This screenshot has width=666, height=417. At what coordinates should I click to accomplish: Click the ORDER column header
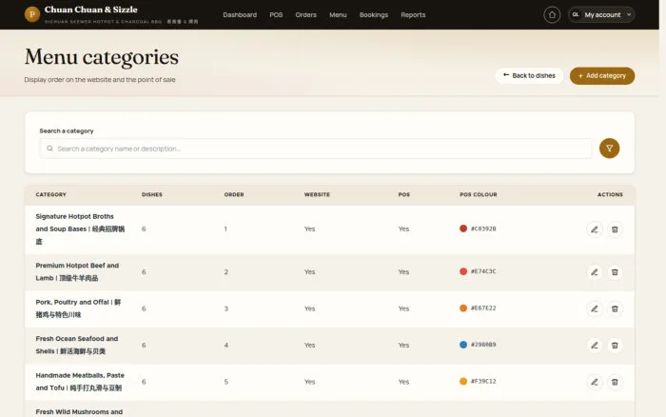click(234, 194)
